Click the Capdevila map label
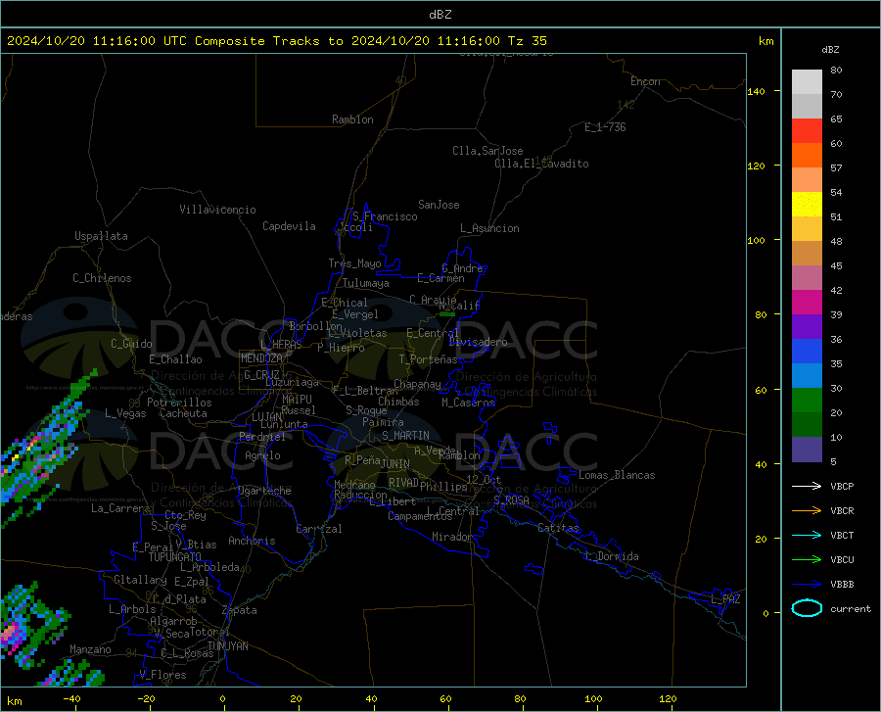The width and height of the screenshot is (881, 712). click(x=289, y=226)
